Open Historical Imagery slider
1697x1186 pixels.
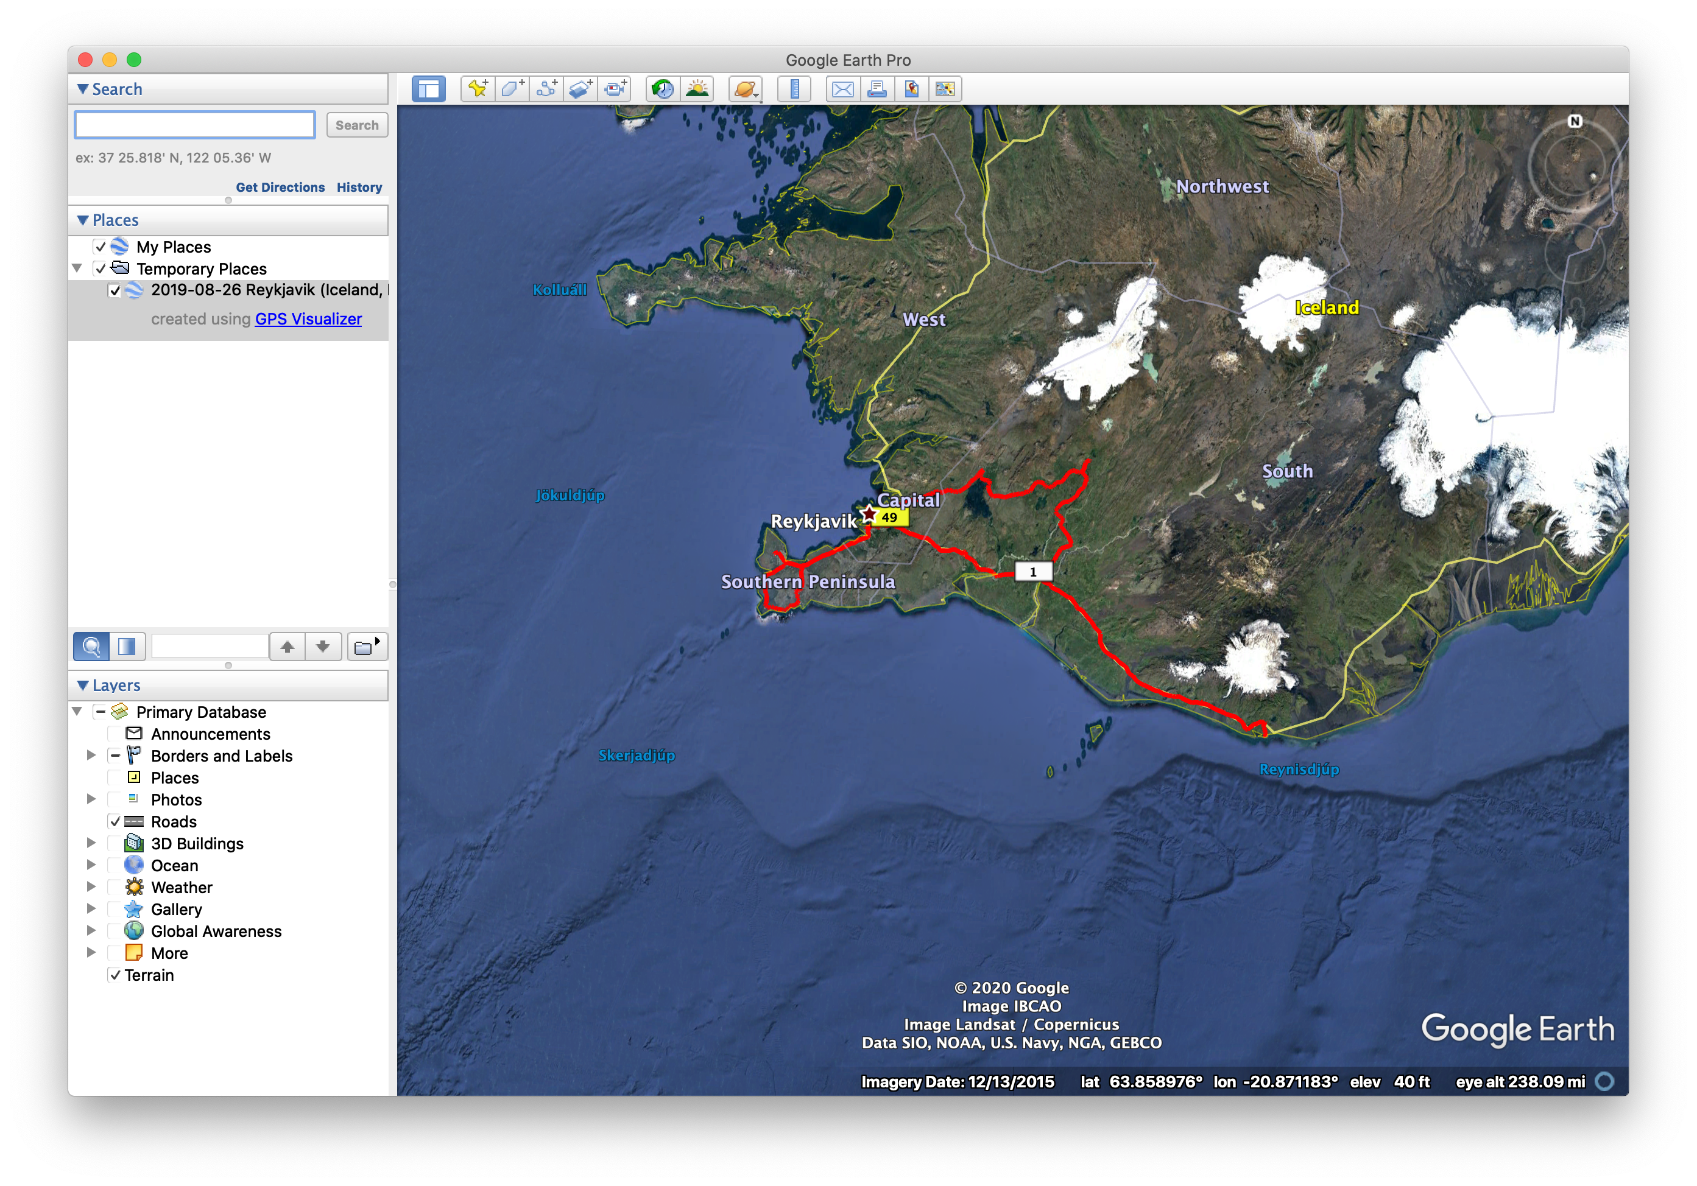pos(663,89)
